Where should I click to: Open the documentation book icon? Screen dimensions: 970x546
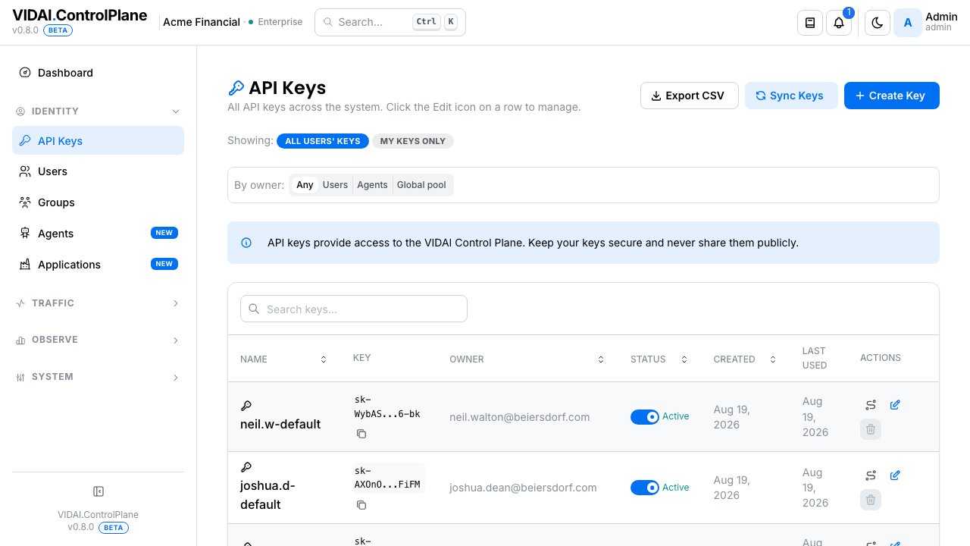tap(810, 23)
